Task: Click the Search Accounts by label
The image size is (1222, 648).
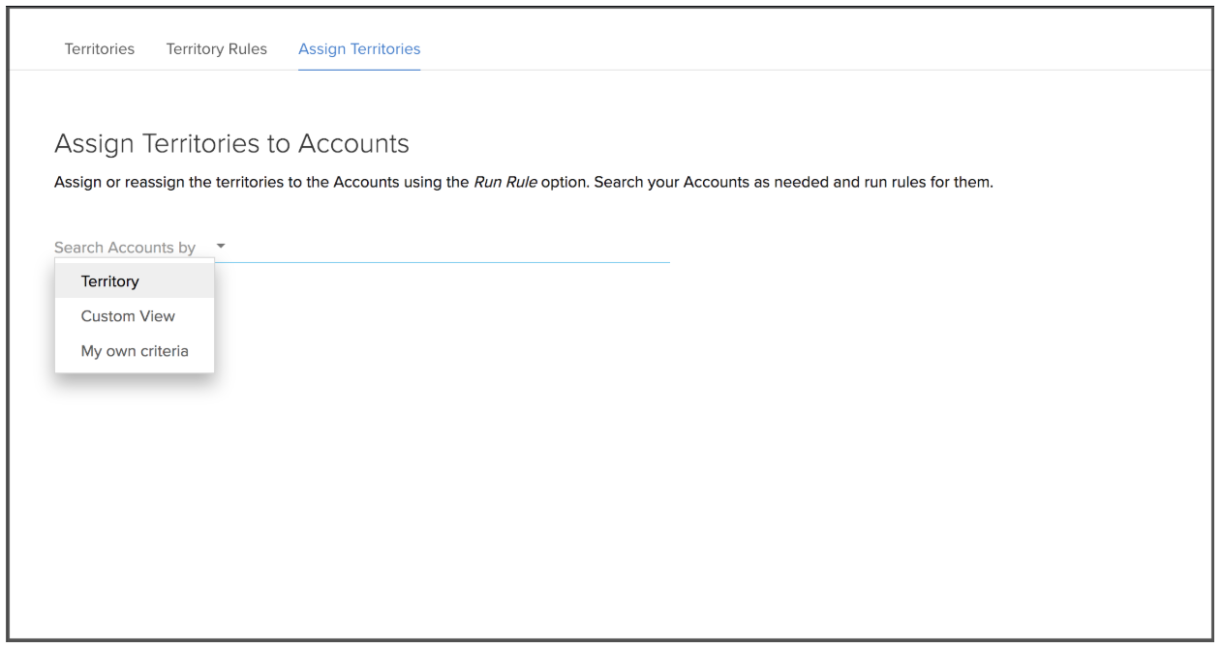Action: [124, 248]
